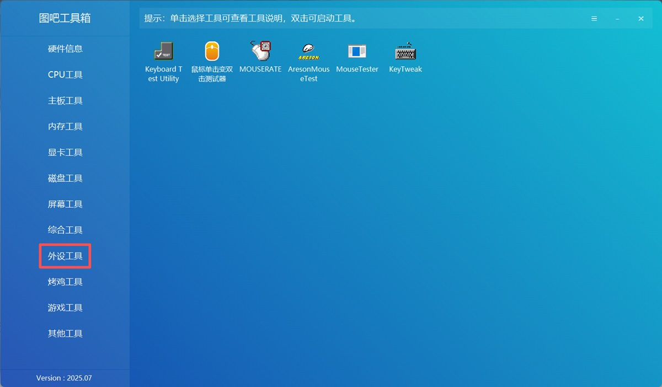Open the 内存工具 category

coord(65,126)
